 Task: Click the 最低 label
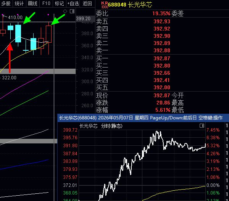coord(177,110)
